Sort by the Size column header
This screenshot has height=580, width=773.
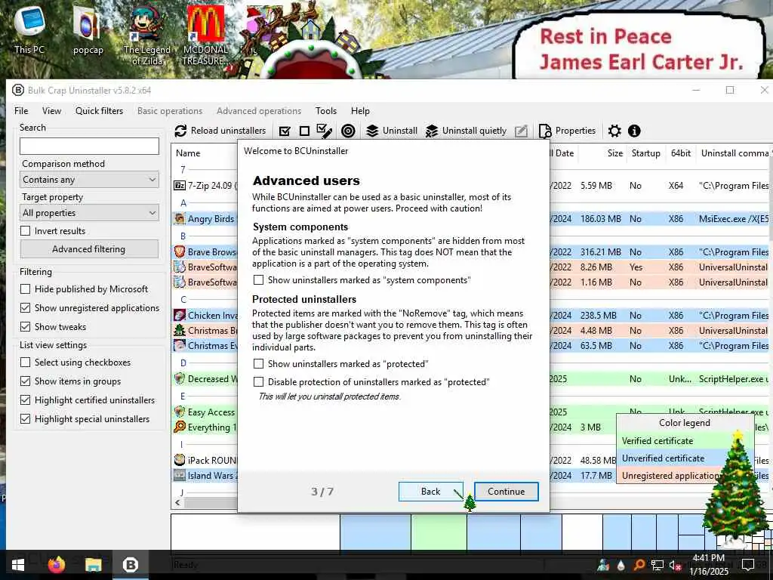point(602,153)
